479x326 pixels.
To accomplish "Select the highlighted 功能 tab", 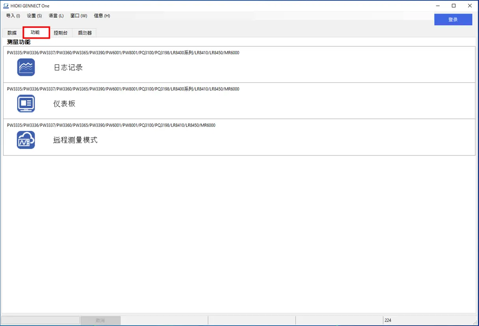I will [x=35, y=32].
